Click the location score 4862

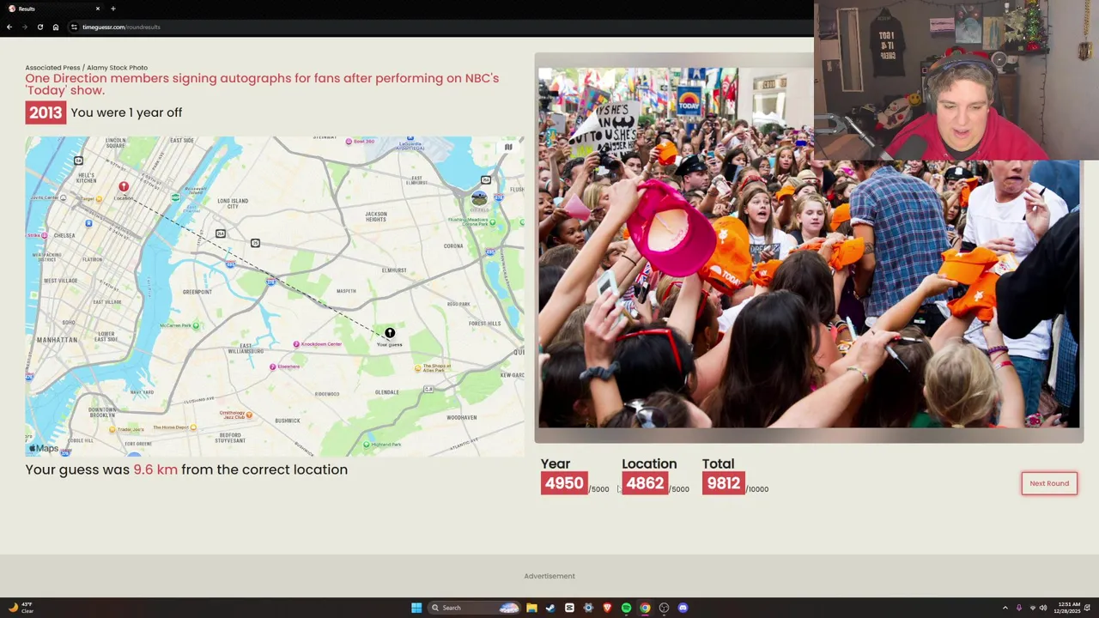pyautogui.click(x=645, y=483)
